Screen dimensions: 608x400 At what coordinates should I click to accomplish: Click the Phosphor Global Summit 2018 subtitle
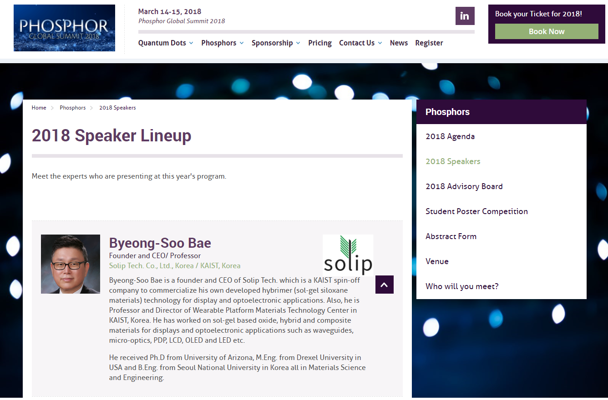(182, 21)
